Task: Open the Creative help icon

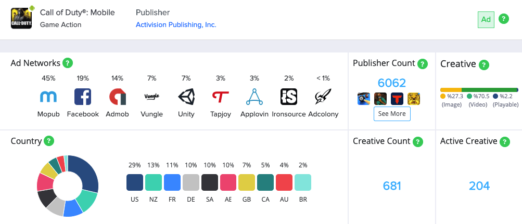Action: (x=484, y=64)
